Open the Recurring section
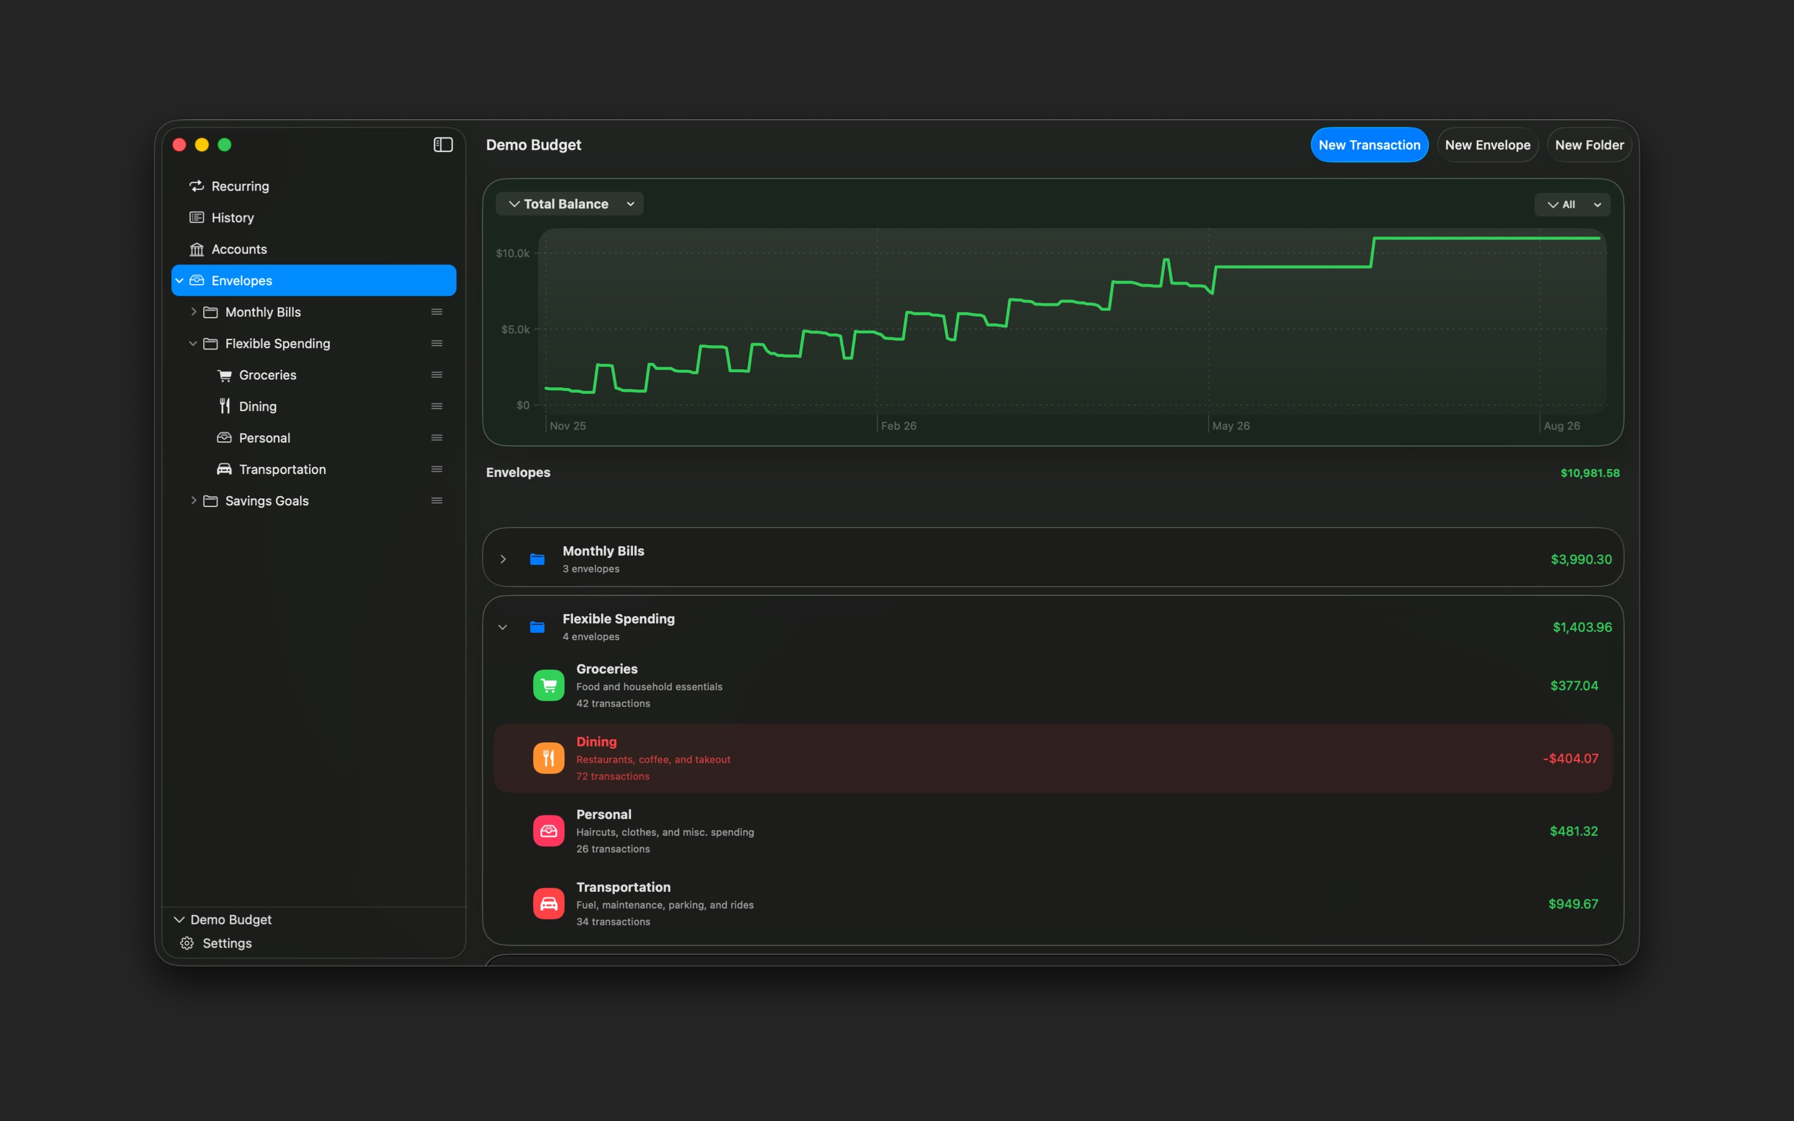 [313, 186]
